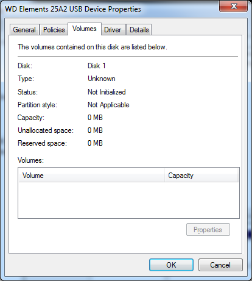
Task: Click the 'Not Initialized' status value
Action: coord(107,92)
